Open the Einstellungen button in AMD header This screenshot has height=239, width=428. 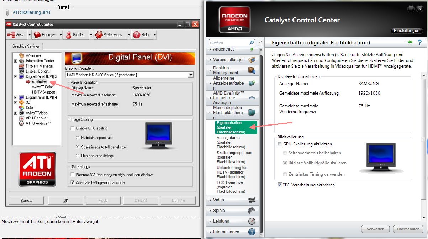(x=407, y=31)
